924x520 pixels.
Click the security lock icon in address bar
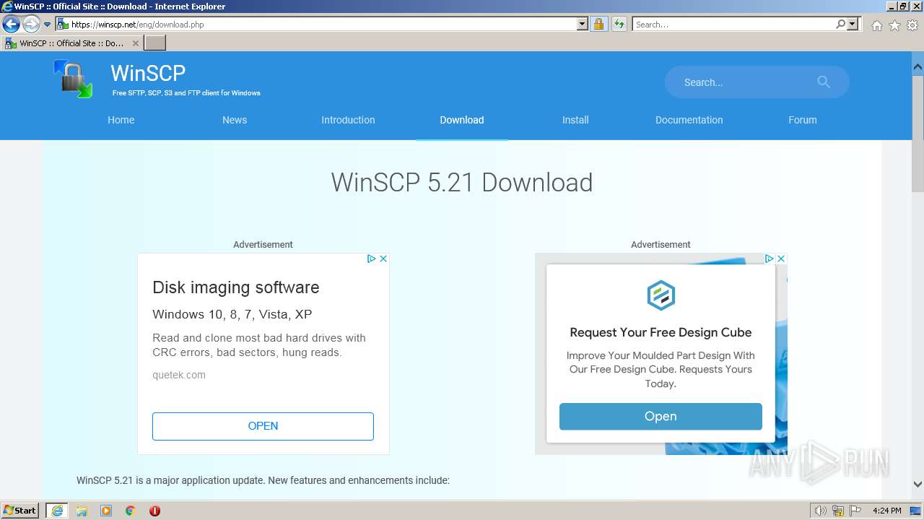coord(598,25)
